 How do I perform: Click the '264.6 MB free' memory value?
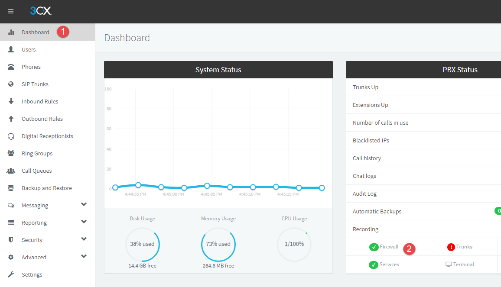pos(218,266)
